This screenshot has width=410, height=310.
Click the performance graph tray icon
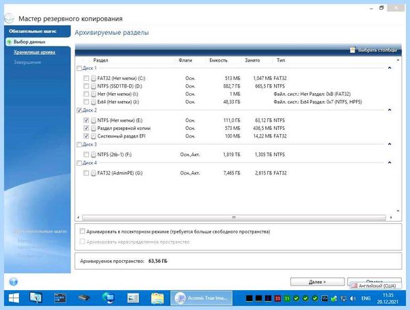pos(325,298)
